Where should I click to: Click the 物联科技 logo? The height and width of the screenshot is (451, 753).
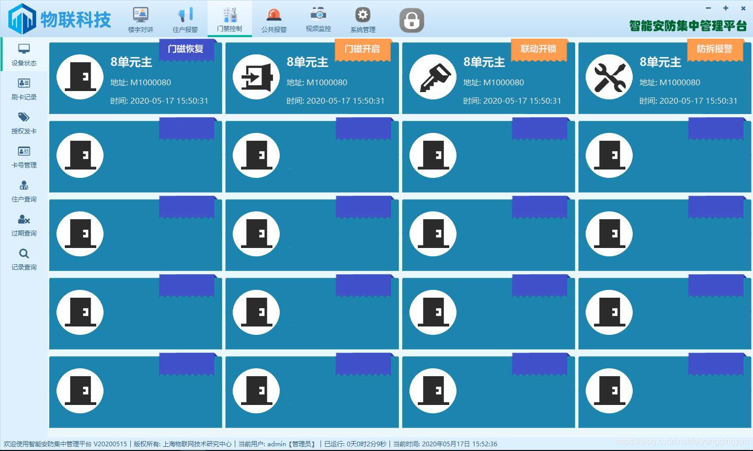point(59,19)
